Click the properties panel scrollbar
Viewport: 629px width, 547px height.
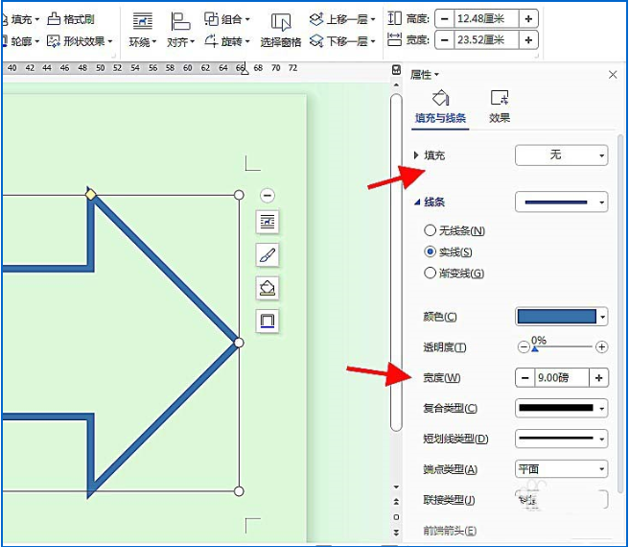620,313
